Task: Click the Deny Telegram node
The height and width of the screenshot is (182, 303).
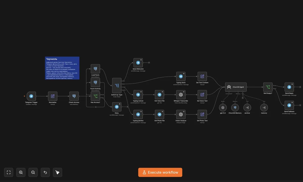Action: click(x=117, y=107)
